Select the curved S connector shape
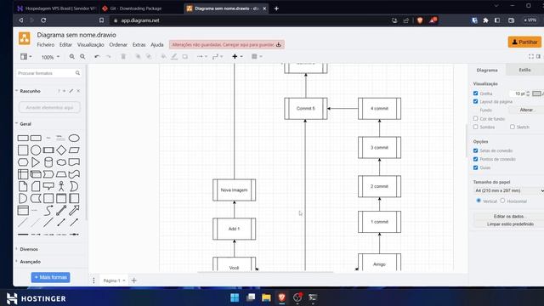The height and width of the screenshot is (306, 544). pyautogui.click(x=48, y=210)
